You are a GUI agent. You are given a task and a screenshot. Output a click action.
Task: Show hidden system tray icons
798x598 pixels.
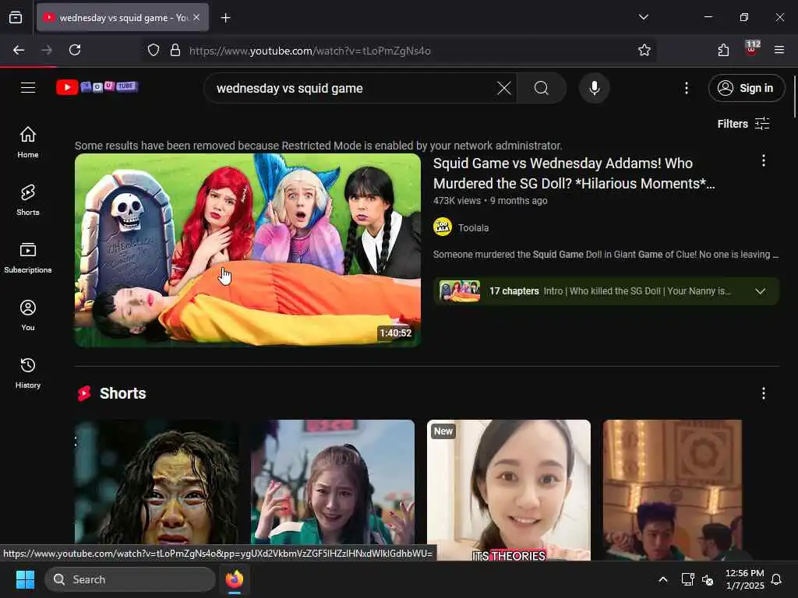662,579
